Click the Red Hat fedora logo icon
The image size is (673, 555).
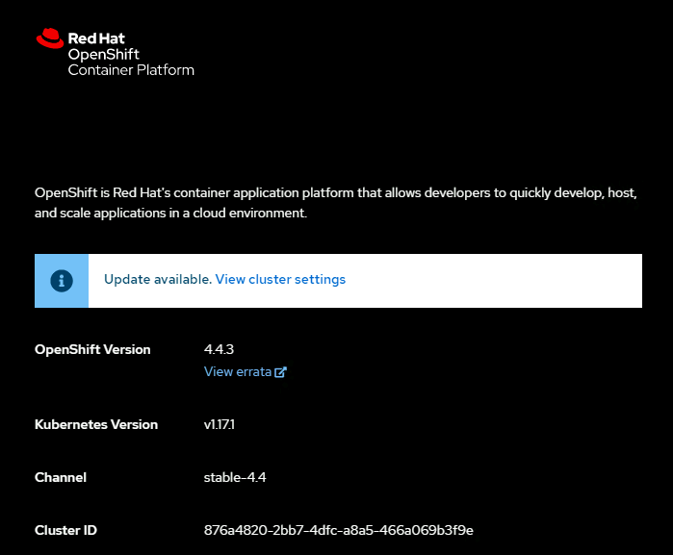coord(50,38)
